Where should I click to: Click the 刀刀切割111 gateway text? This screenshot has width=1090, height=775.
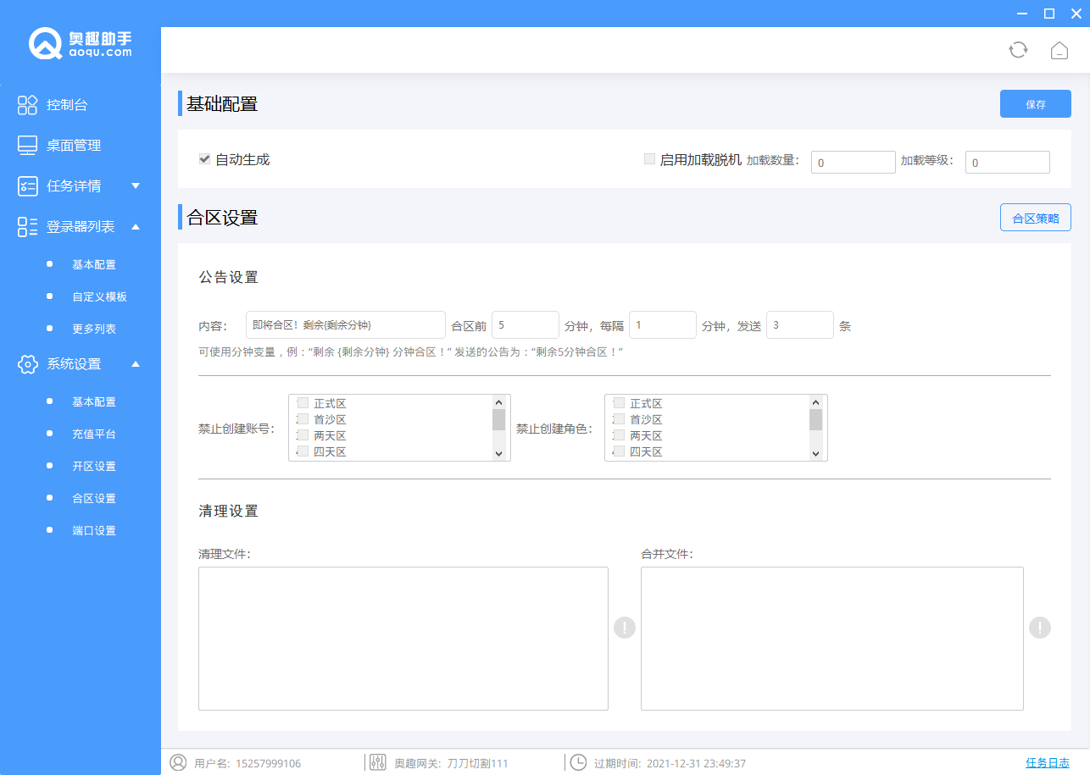tap(477, 763)
